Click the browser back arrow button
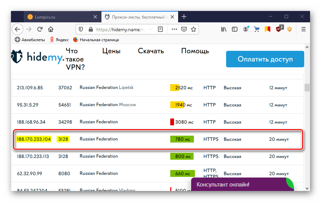 (x=17, y=30)
